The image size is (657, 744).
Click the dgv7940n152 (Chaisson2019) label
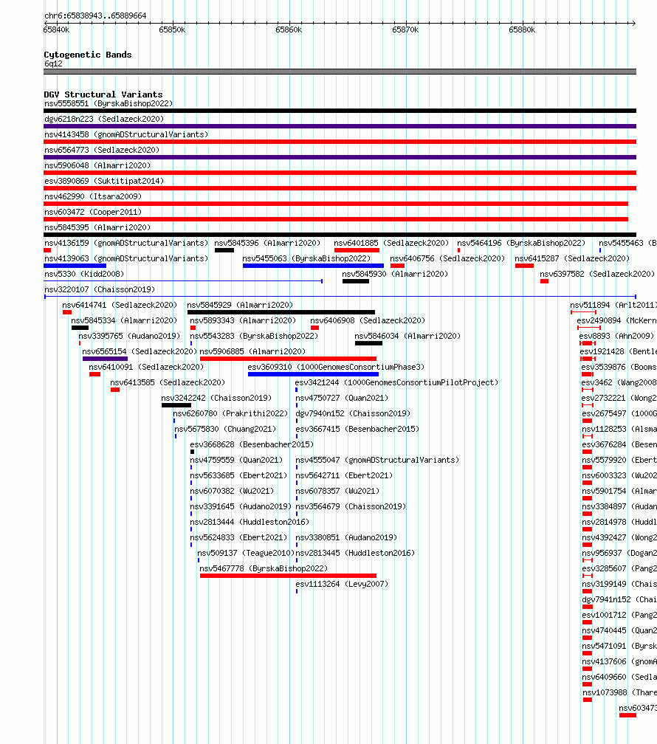[x=353, y=414]
